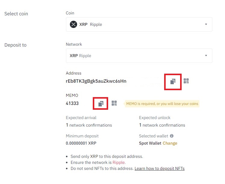
Task: Click the Minimum deposit amount value
Action: click(81, 143)
